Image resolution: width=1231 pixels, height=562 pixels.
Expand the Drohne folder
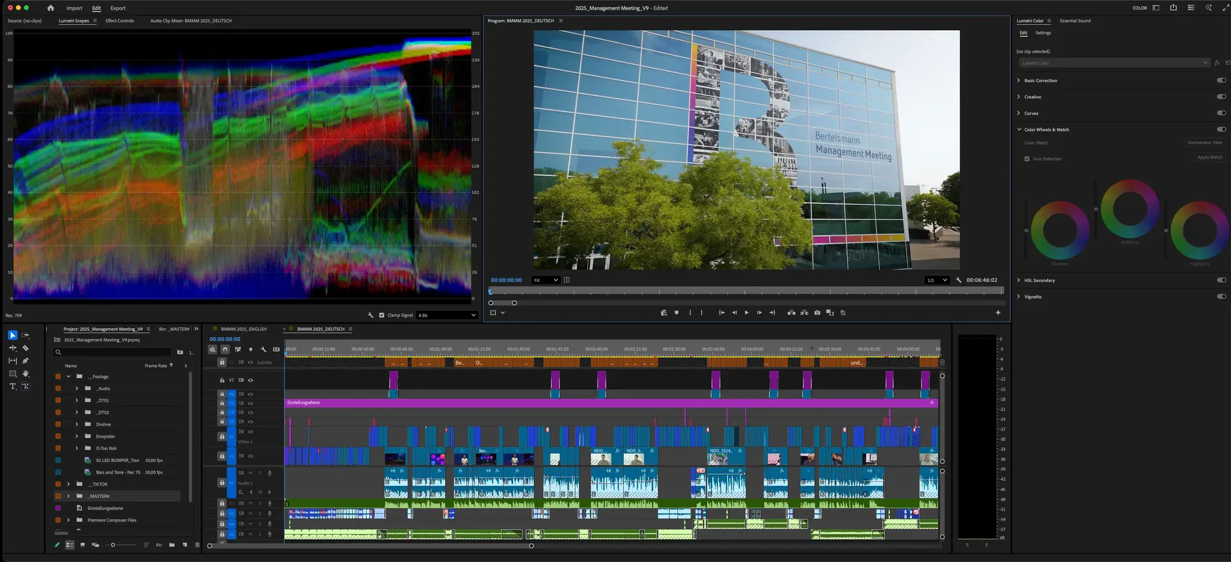pyautogui.click(x=77, y=424)
